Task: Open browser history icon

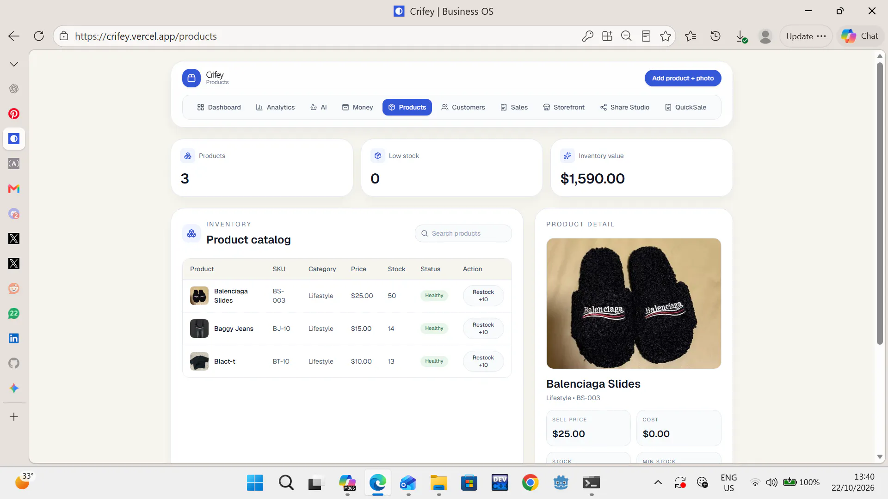Action: point(715,36)
